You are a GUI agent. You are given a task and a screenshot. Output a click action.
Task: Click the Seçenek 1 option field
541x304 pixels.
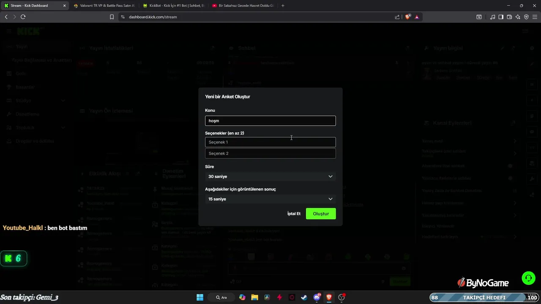270,142
